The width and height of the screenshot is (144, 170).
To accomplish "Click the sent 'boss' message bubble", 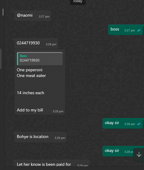I will [x=125, y=30].
